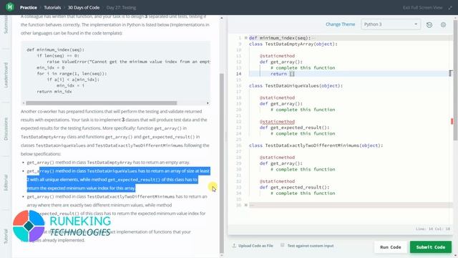Switch to the Tutorial side tab
This screenshot has width=458, height=258.
[x=6, y=236]
